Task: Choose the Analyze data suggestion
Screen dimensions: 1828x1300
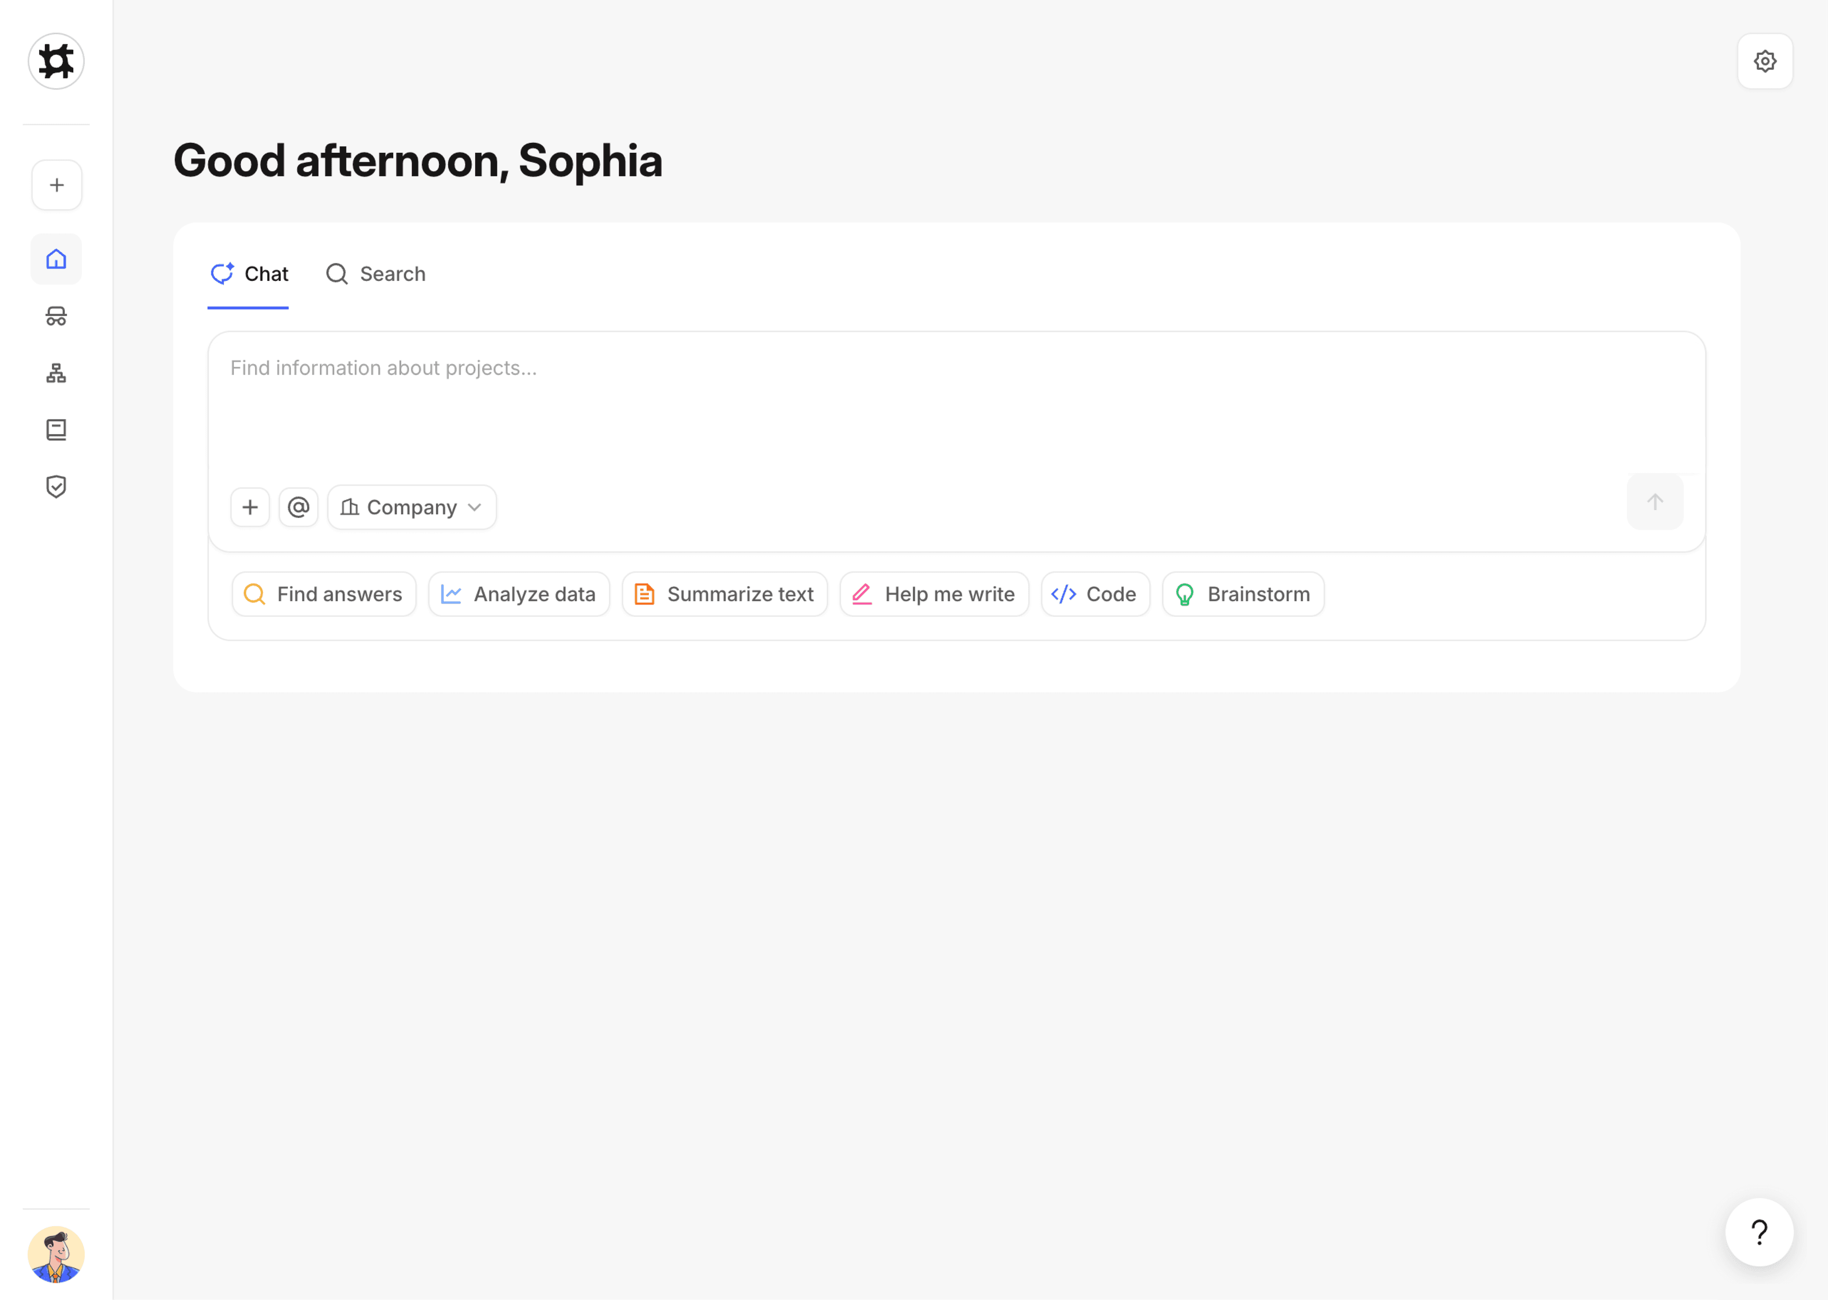Action: pos(518,594)
